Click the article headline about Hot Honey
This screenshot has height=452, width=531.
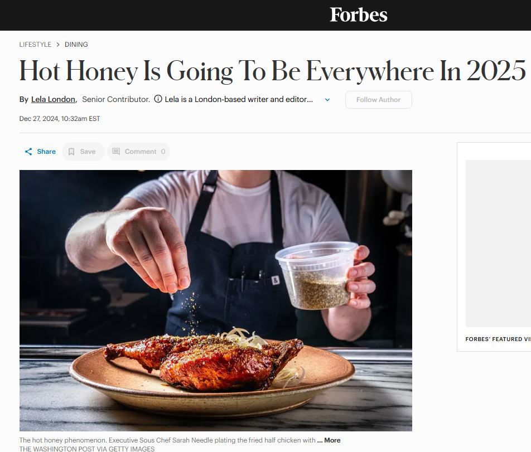click(x=272, y=71)
